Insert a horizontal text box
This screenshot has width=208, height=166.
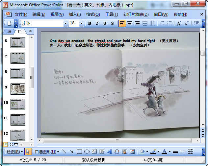(94, 152)
